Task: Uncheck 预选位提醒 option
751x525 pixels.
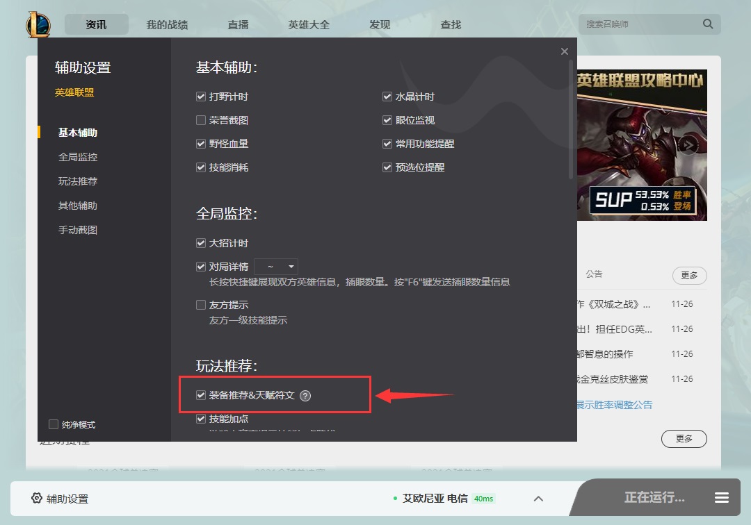Action: (x=387, y=167)
